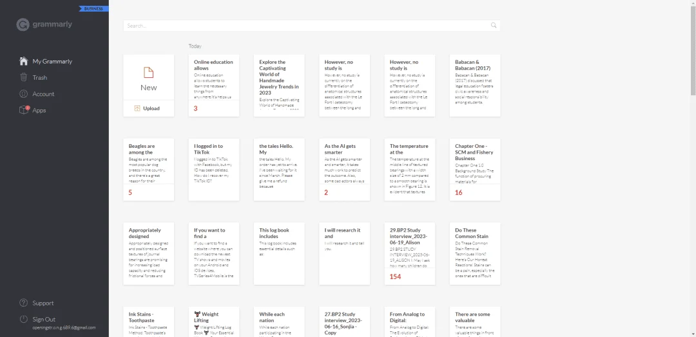The height and width of the screenshot is (337, 696).
Task: Open the 'Ink Stains - Toothpaste' document
Action: (149, 322)
